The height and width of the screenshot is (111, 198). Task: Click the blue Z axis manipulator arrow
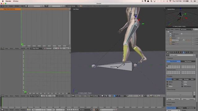(x=136, y=16)
